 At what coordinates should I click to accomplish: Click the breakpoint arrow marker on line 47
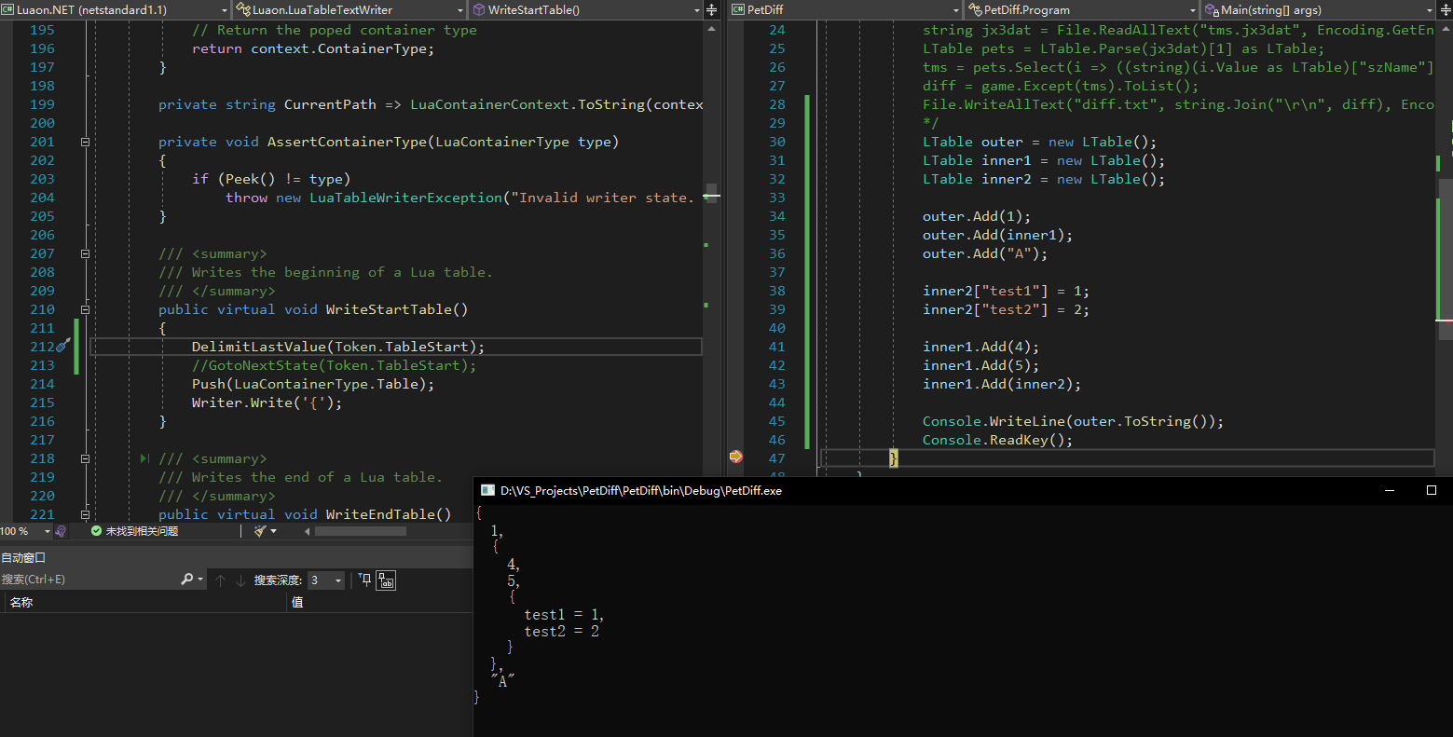pyautogui.click(x=735, y=457)
